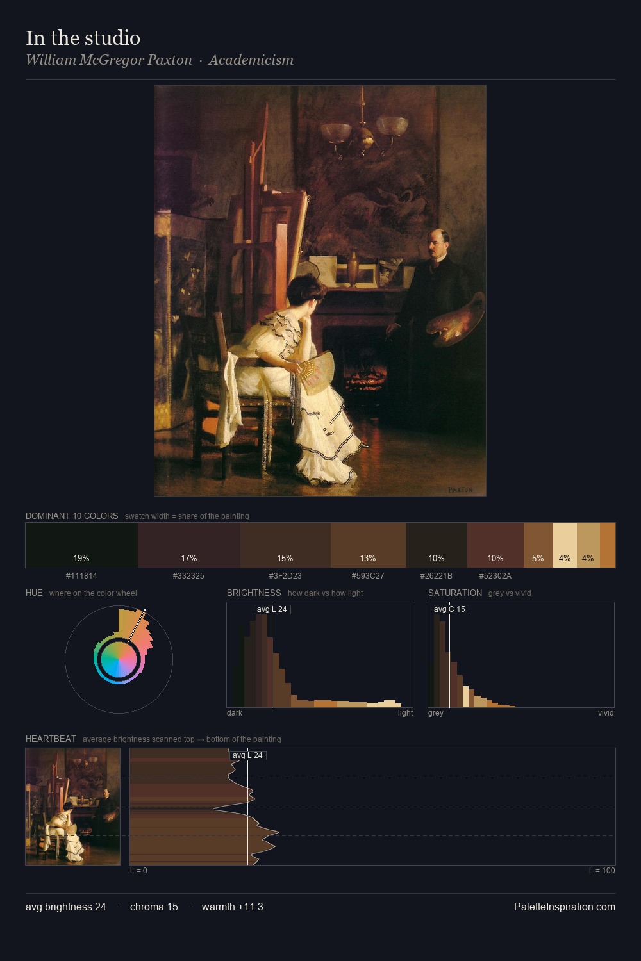Click the "L = 0" axis label

click(x=138, y=871)
